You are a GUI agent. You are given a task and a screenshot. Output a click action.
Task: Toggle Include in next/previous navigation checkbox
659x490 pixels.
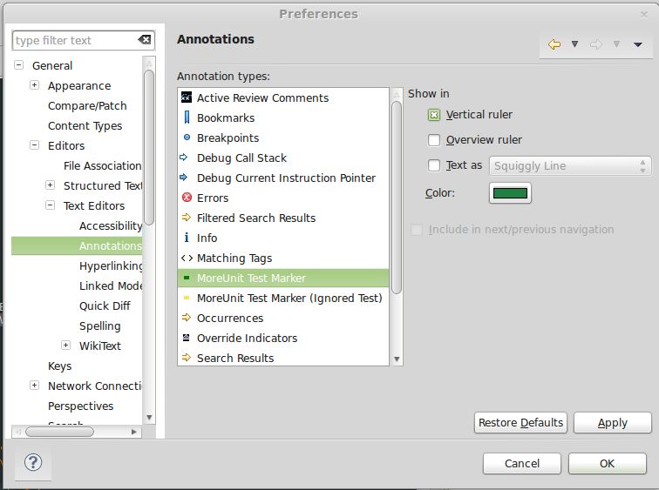click(416, 230)
